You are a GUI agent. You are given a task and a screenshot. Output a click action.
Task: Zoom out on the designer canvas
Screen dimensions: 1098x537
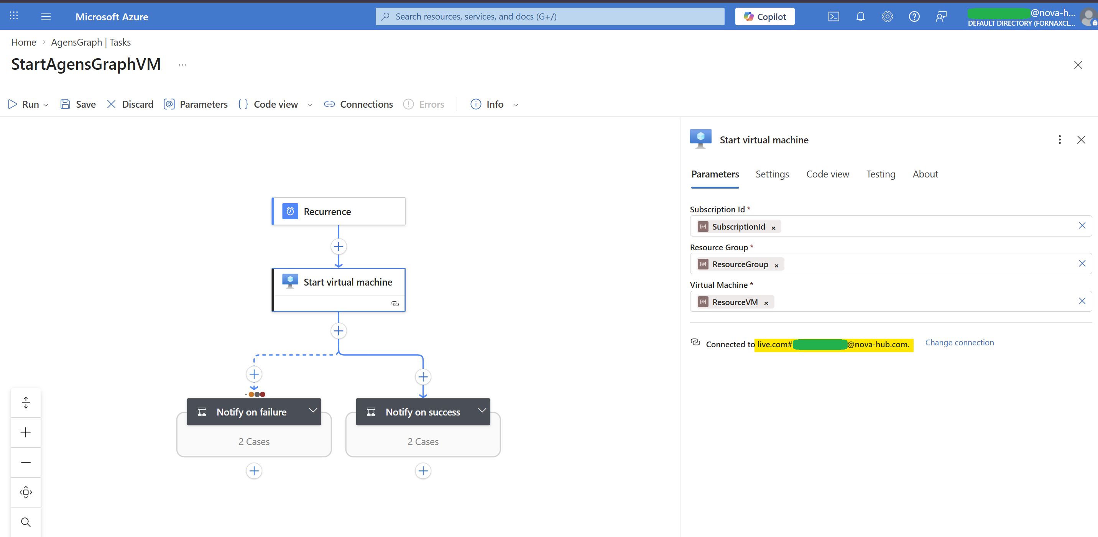point(26,462)
